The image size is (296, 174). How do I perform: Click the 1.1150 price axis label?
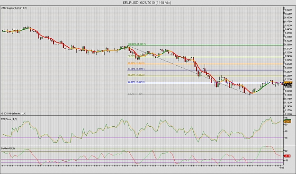(288, 114)
